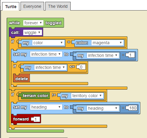Click 'to' label on set my heading block
Screen dimensions: 147x138
(66, 107)
